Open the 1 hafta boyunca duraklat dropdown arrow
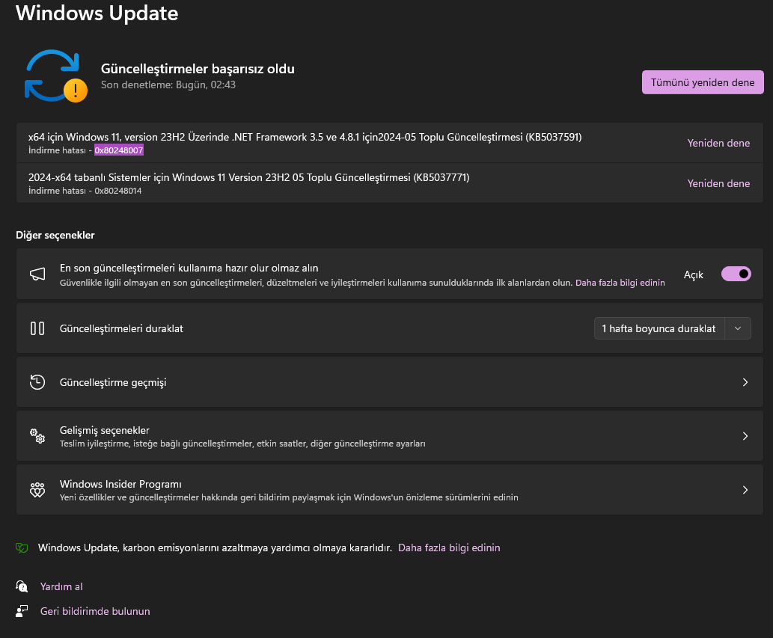 pyautogui.click(x=738, y=328)
